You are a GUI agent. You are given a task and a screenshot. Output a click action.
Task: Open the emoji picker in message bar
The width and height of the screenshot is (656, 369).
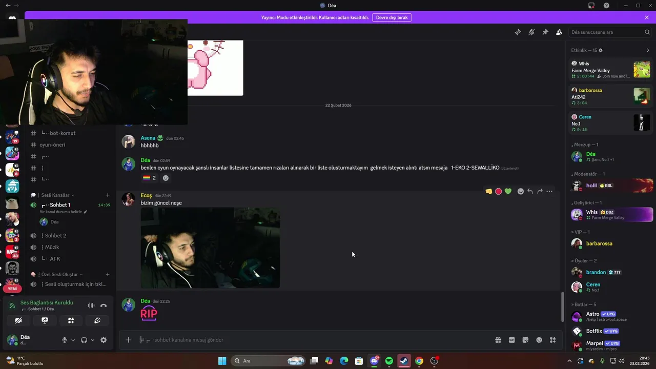pyautogui.click(x=539, y=340)
